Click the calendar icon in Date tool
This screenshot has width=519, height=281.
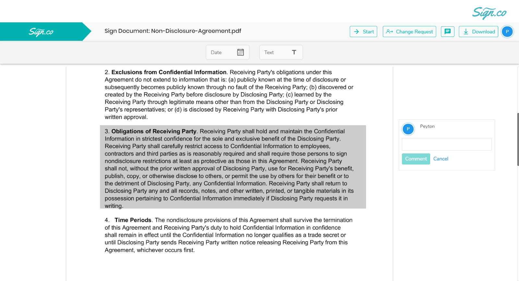click(x=240, y=52)
